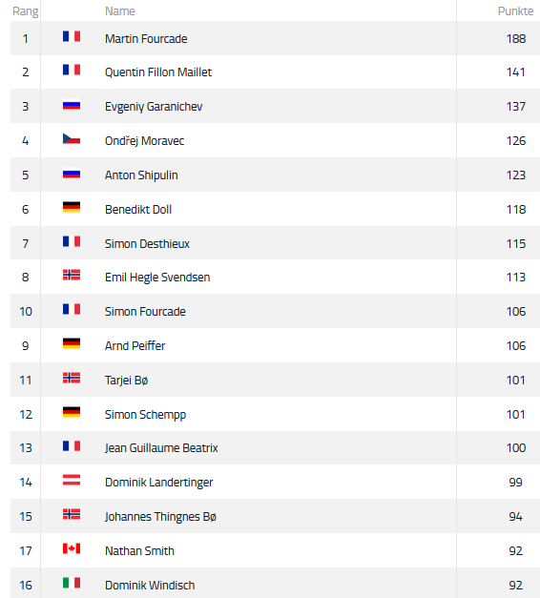
Task: Open Quentin Fillon Maillet's profile name
Action: (x=158, y=72)
